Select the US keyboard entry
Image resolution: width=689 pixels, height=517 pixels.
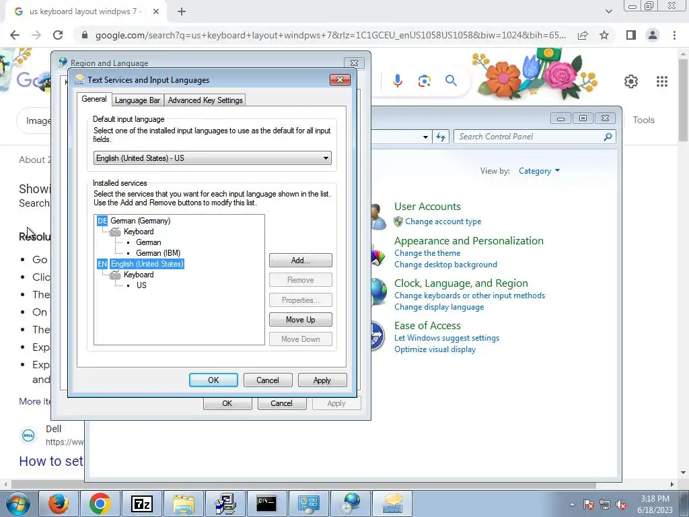coord(141,285)
